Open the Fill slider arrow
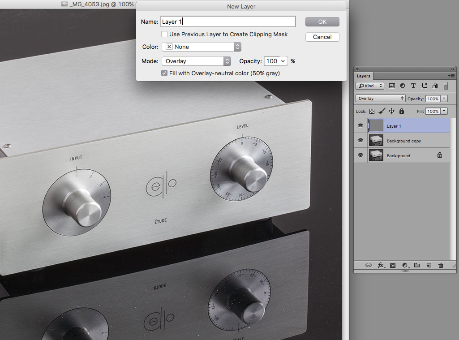This screenshot has height=340, width=459. pos(444,111)
